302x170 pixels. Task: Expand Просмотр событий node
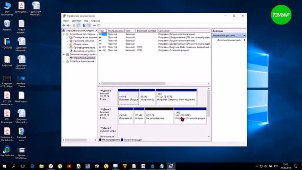coord(67,41)
